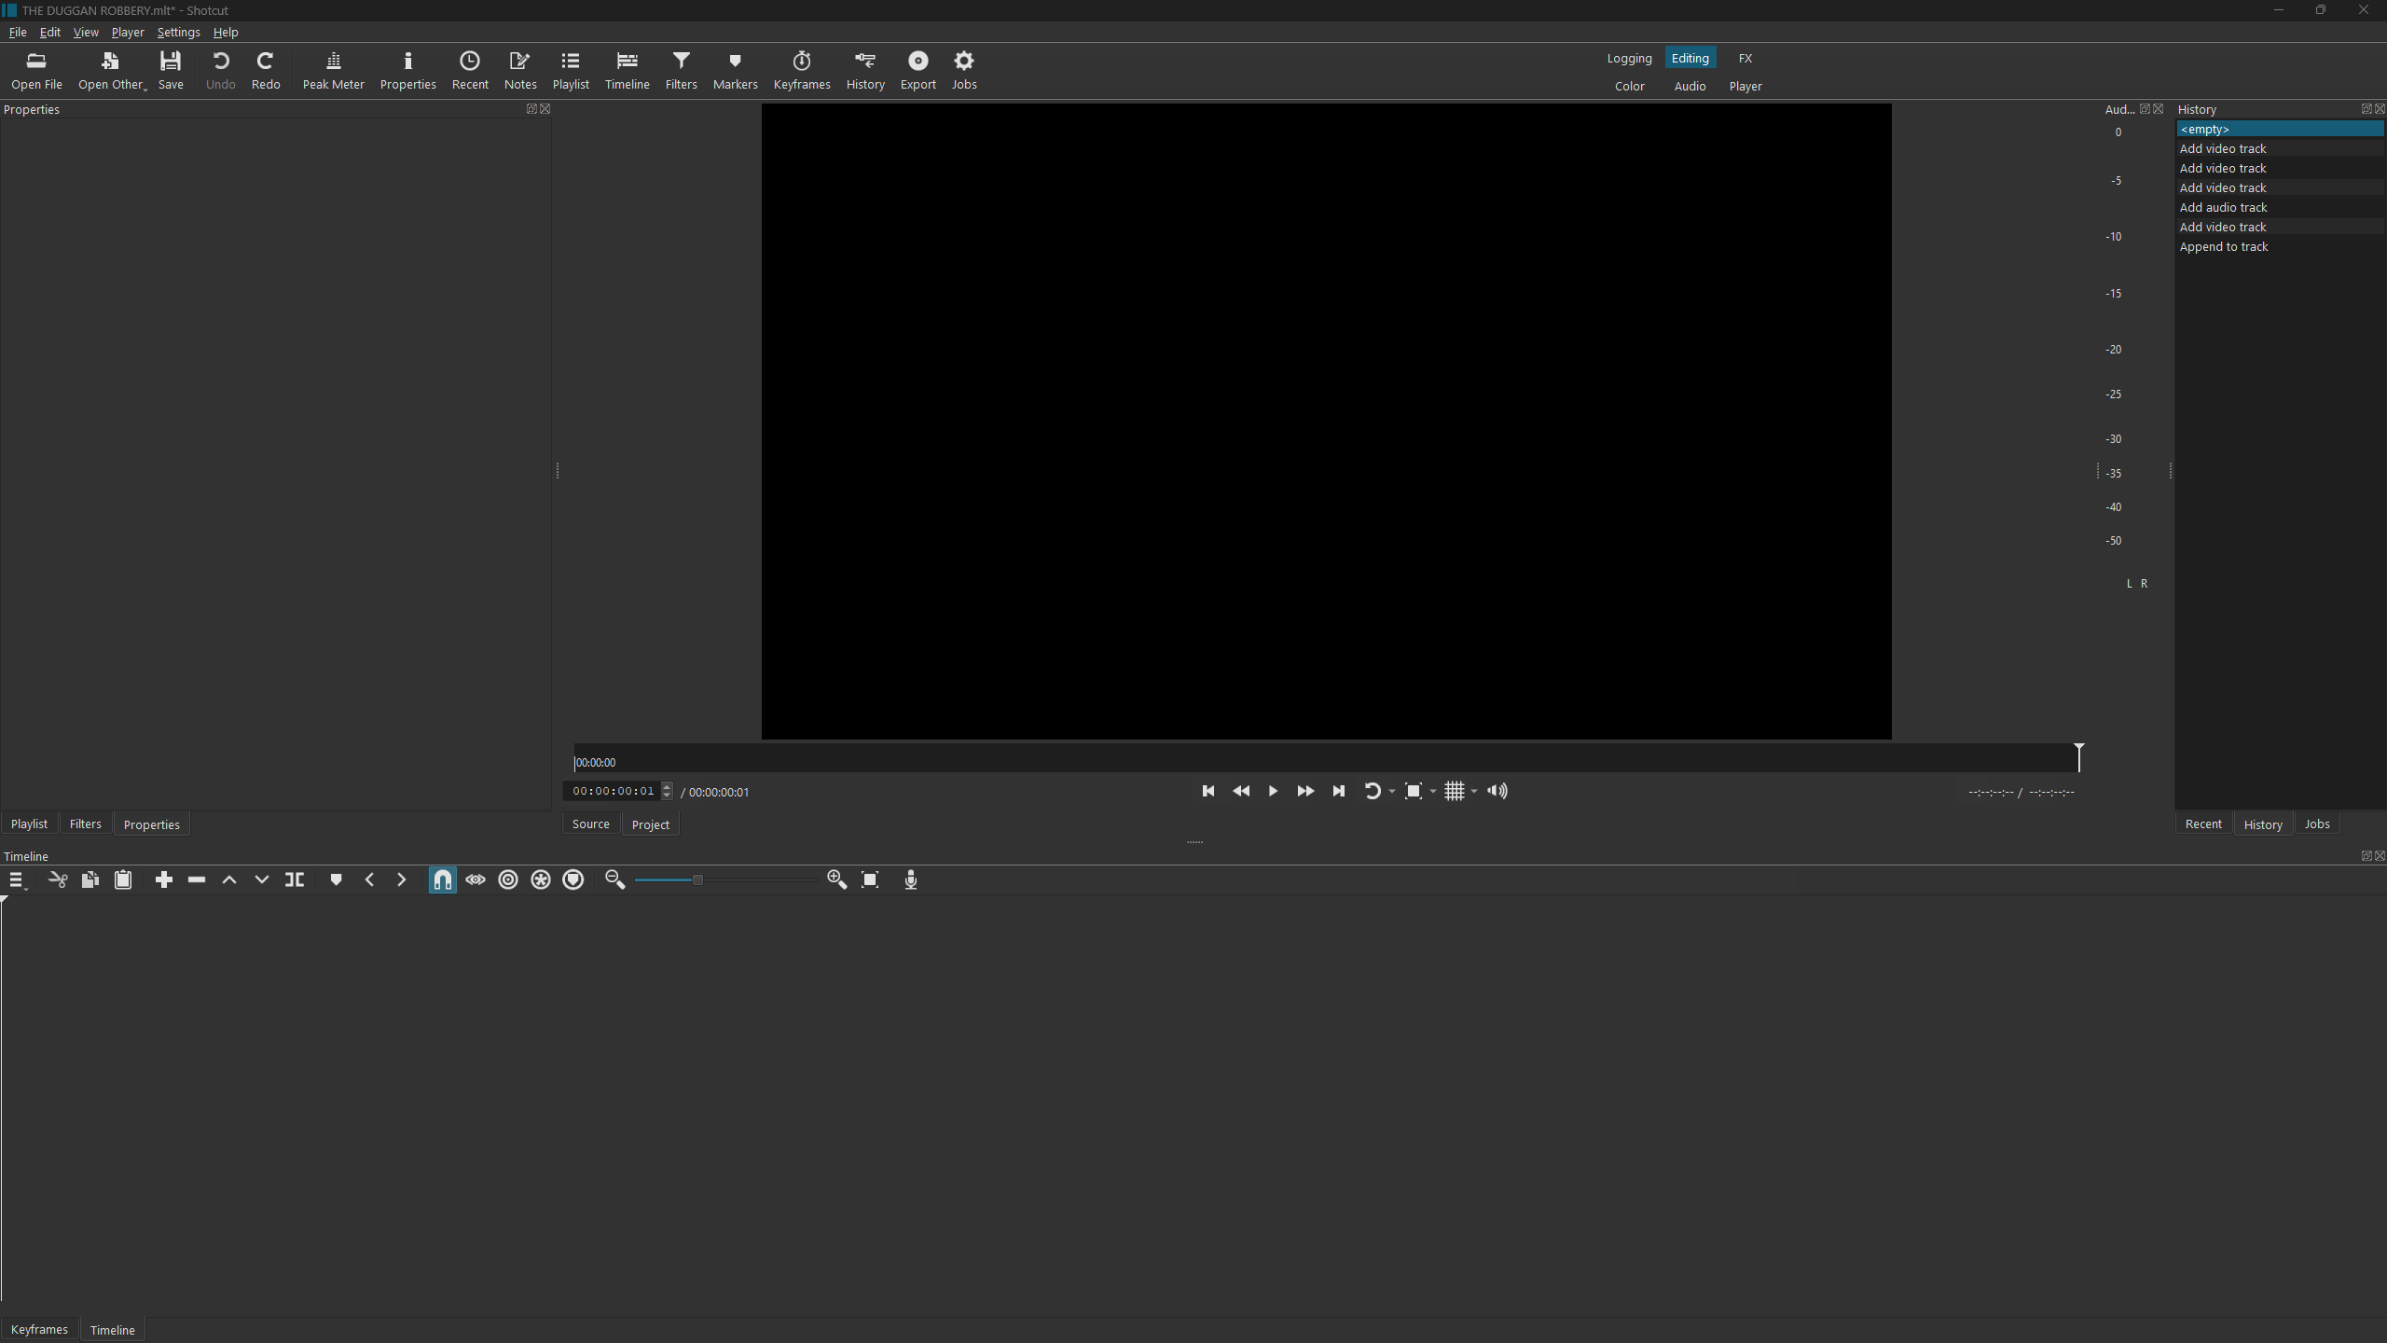
Task: Click Open Other toolbar button
Action: pos(112,71)
